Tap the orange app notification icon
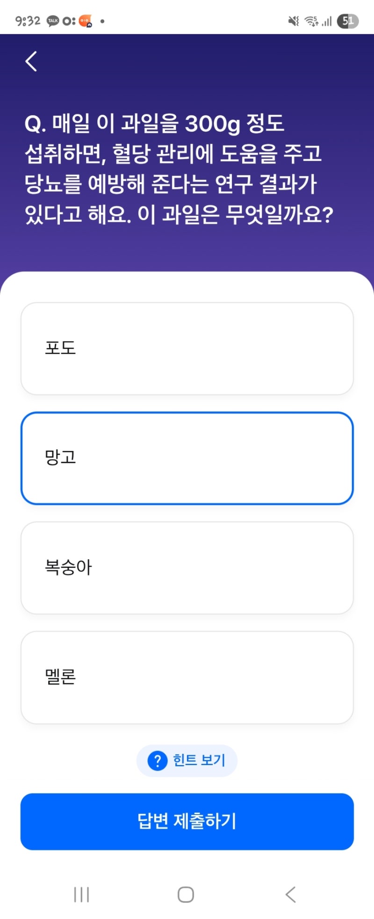This screenshot has height=919, width=374. click(86, 21)
